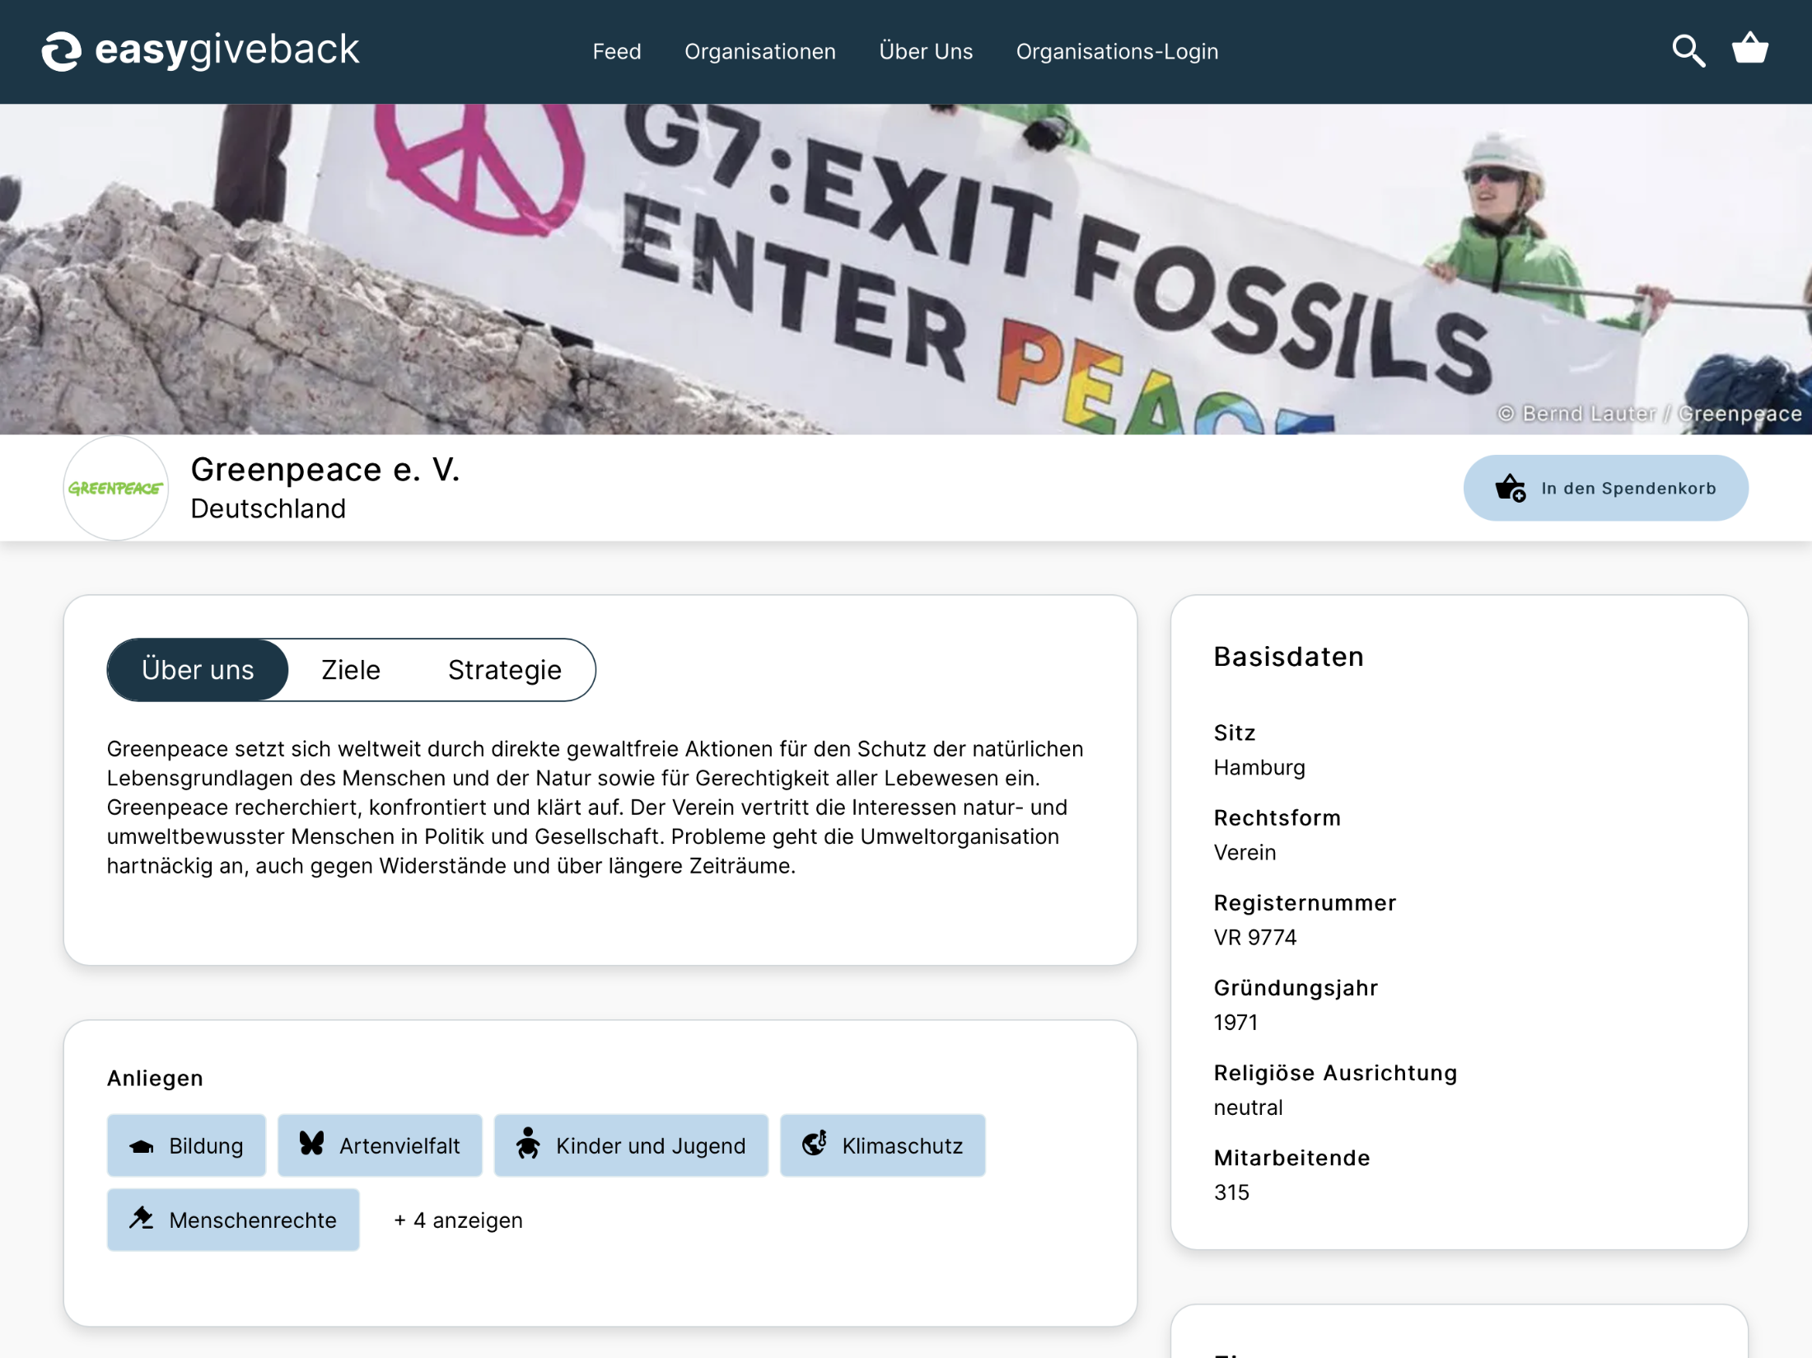Click the Registernummer label

tap(1305, 903)
